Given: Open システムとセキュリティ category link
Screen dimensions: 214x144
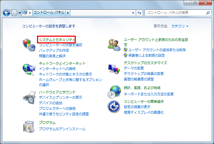Looking at the screenshot, I should point(57,40).
